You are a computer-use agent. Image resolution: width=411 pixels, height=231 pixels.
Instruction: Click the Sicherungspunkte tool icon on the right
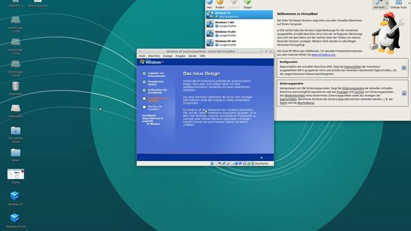pos(404,93)
